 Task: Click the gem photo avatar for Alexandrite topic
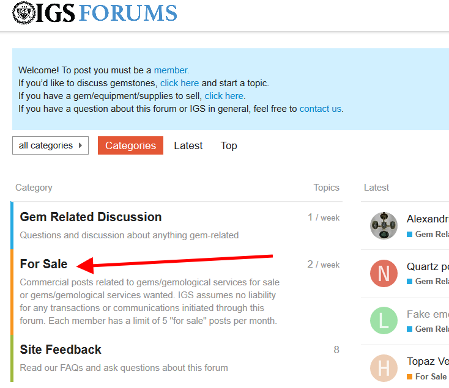point(384,225)
